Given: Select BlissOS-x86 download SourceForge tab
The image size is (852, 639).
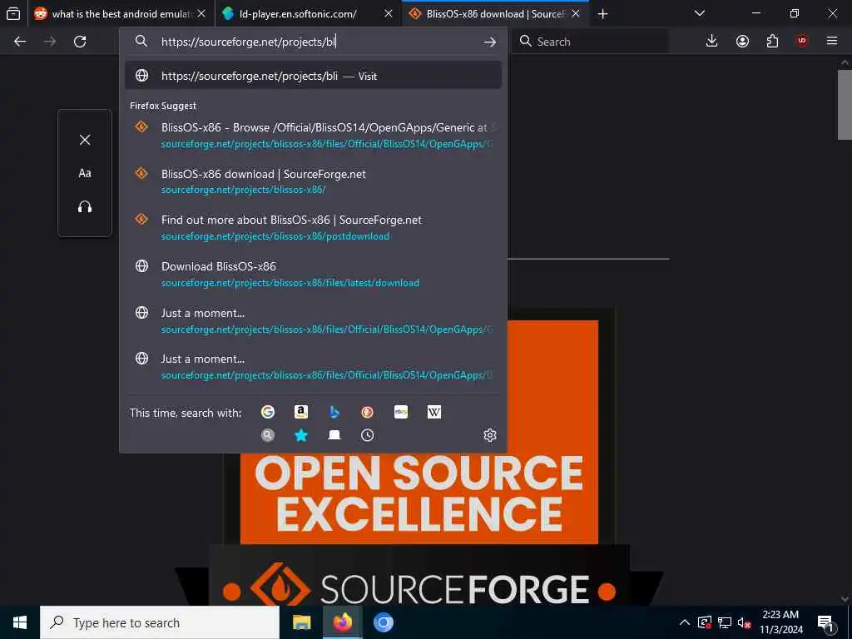Looking at the screenshot, I should point(495,14).
